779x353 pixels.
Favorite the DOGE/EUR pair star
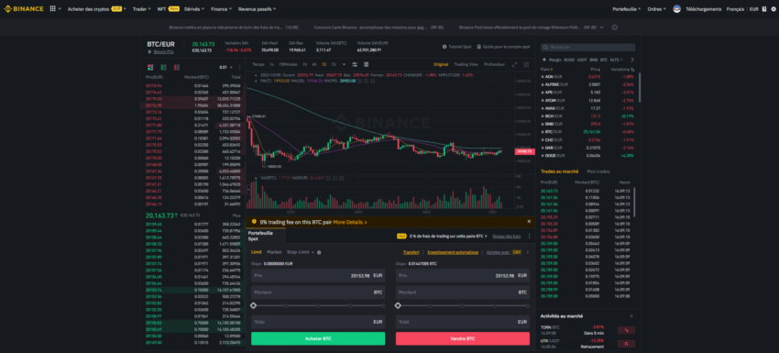point(543,156)
